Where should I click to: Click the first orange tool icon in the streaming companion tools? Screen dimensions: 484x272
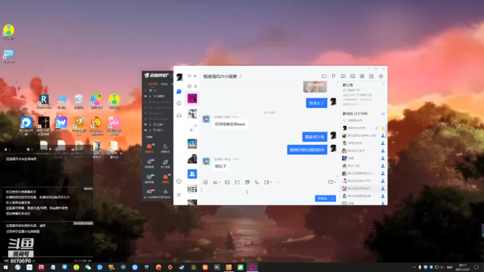coord(149,146)
